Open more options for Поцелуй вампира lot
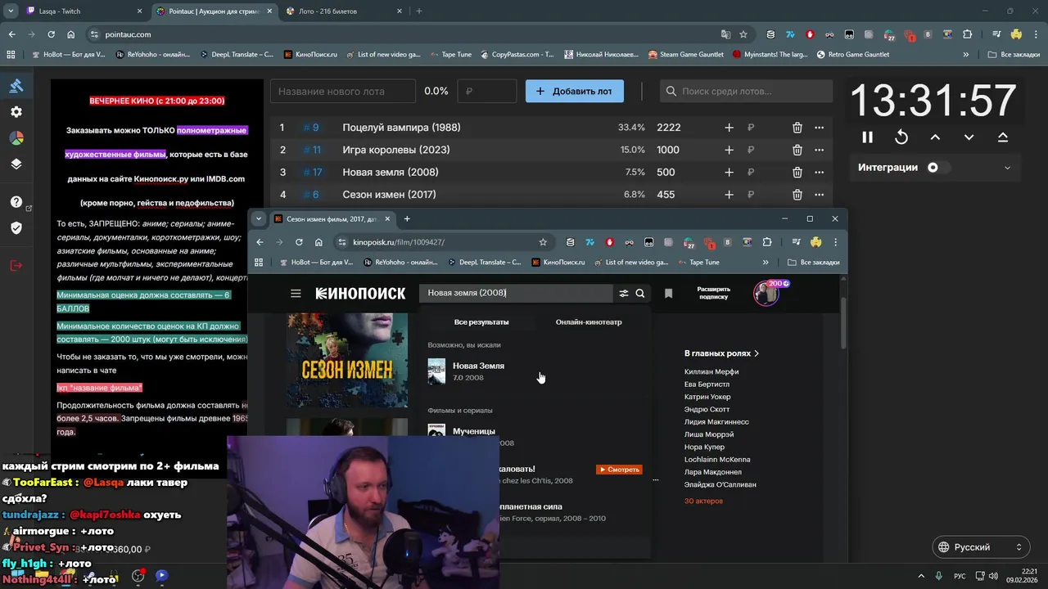 click(x=819, y=128)
